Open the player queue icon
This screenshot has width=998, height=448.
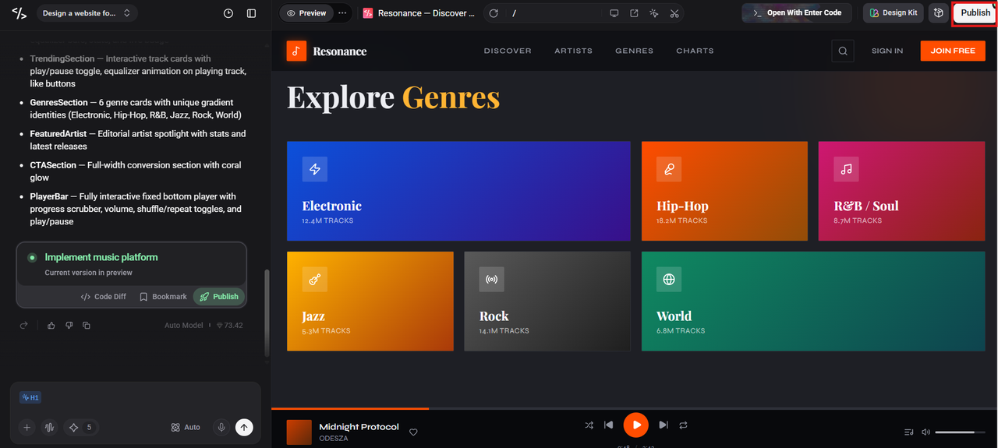click(x=908, y=432)
